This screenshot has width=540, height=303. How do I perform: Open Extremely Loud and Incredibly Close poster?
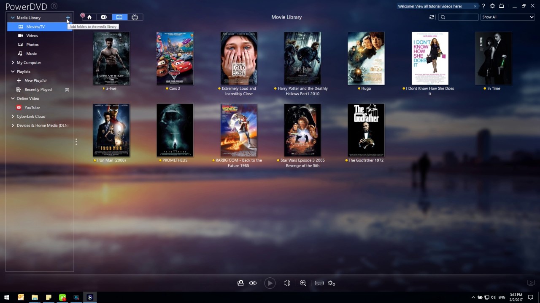coord(239,58)
